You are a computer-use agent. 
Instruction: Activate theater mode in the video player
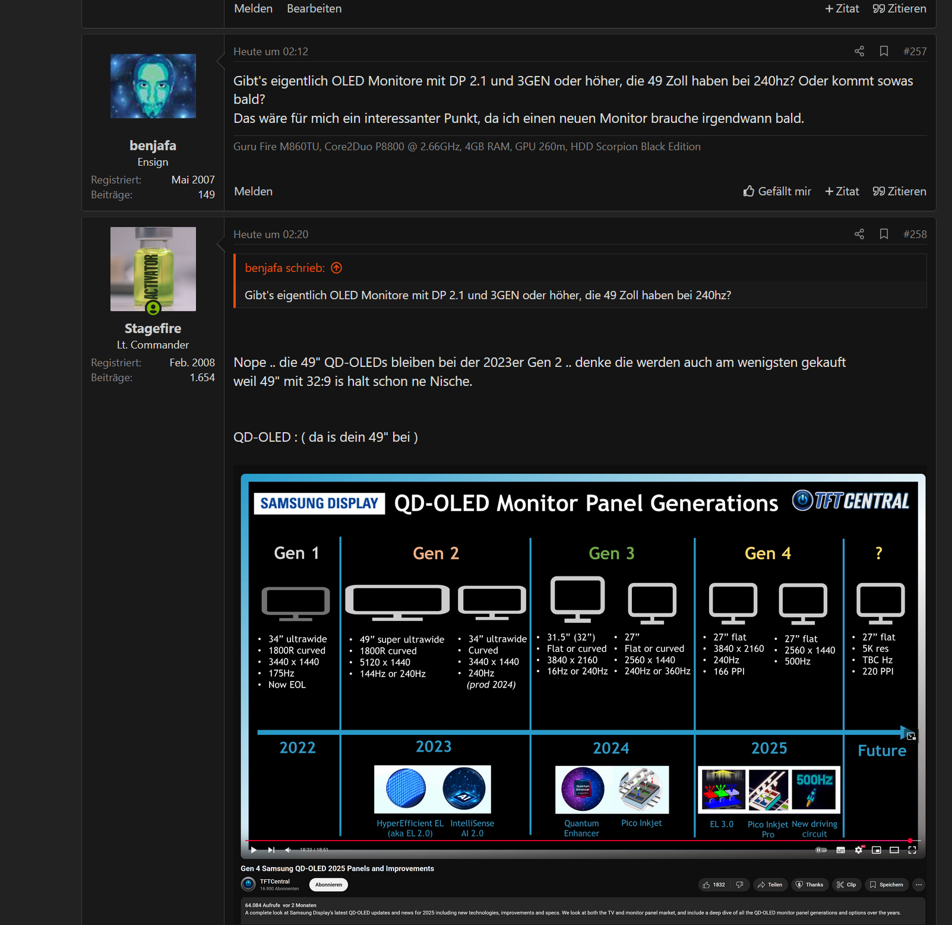(894, 850)
